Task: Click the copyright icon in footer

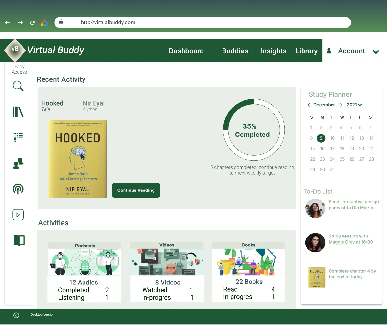Action: tap(16, 315)
